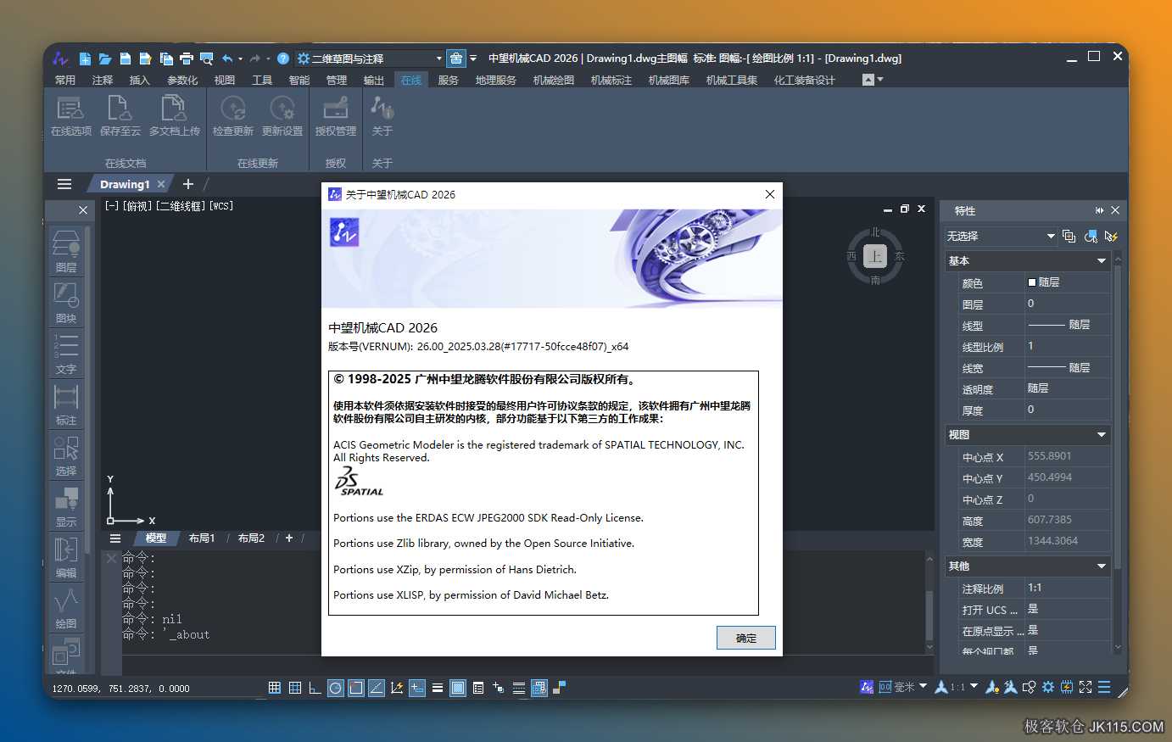This screenshot has height=742, width=1172.
Task: Undo the last action with the arrow icon
Action: click(227, 59)
